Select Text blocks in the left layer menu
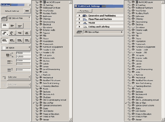Viewport: 165px width, 122px height. click(x=48, y=111)
